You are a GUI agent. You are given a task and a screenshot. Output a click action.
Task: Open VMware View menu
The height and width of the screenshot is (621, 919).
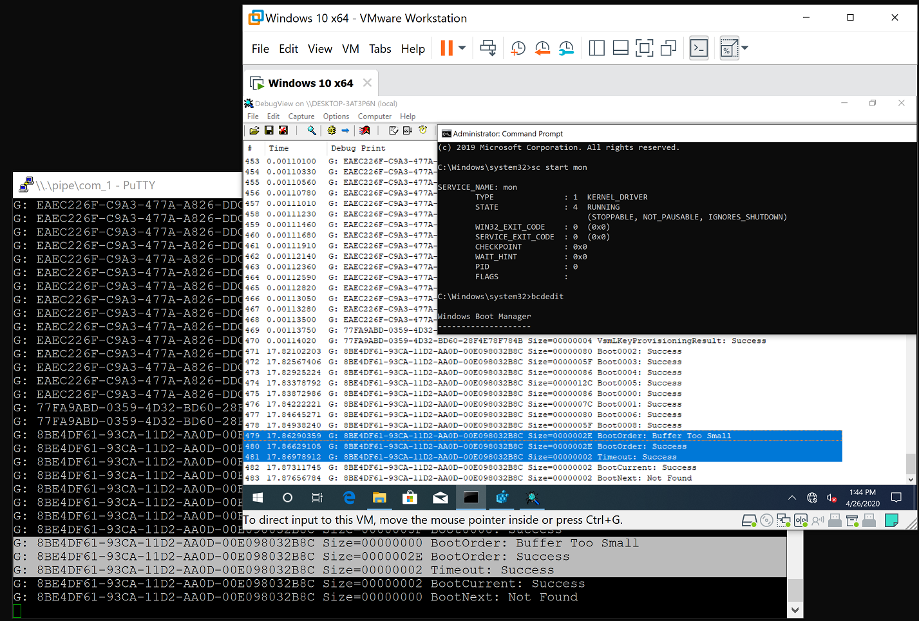[x=320, y=49]
